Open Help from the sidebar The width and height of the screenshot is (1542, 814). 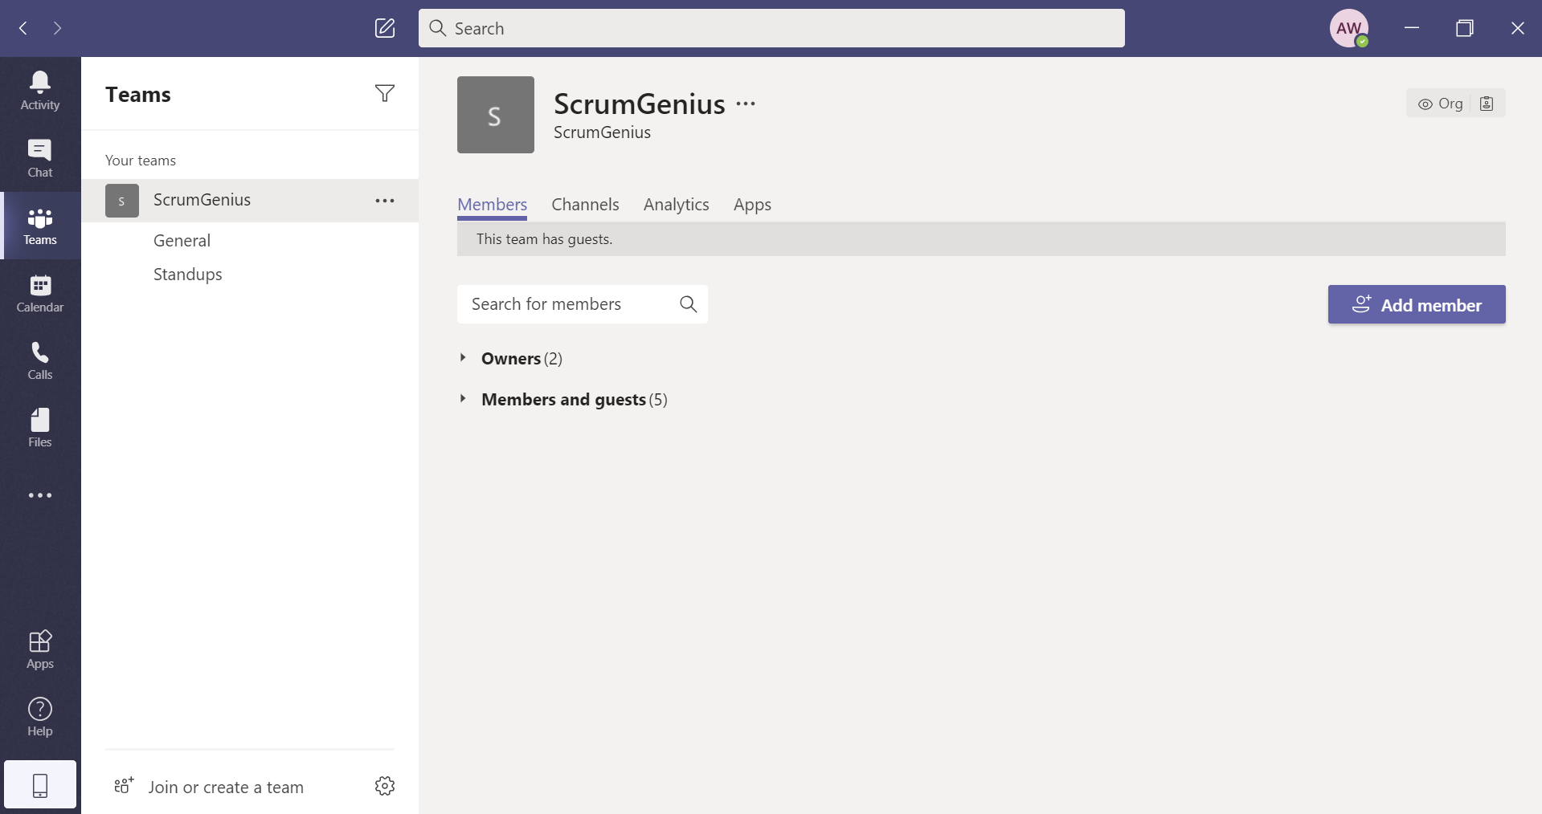pos(40,717)
